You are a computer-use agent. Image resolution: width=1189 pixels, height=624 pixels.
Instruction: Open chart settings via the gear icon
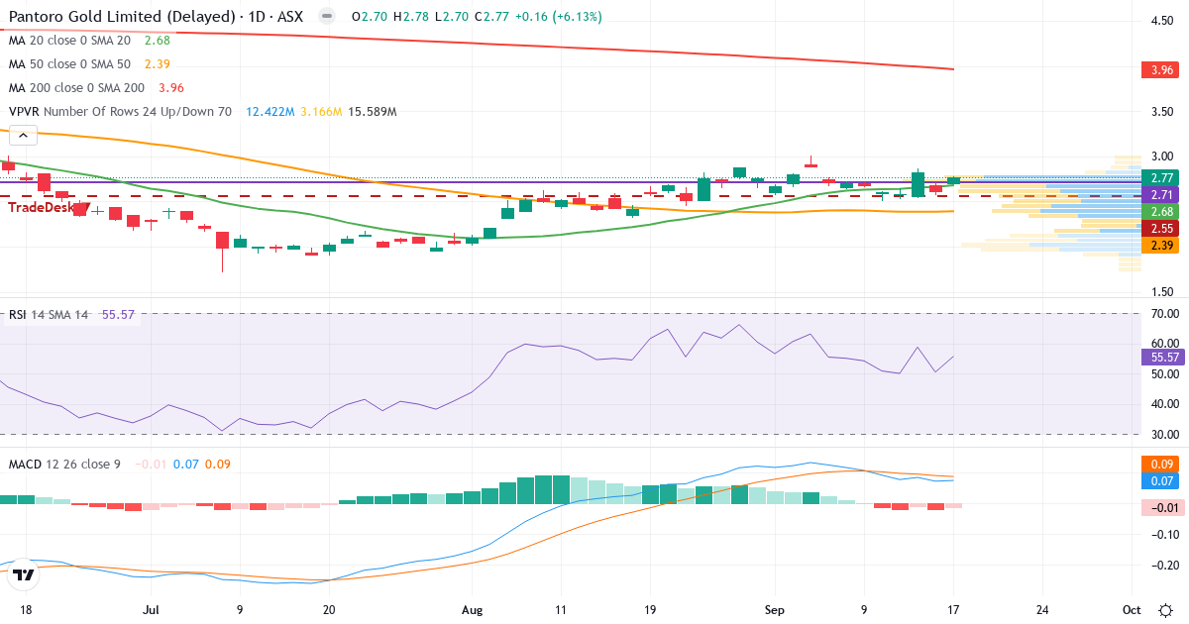click(x=1166, y=609)
